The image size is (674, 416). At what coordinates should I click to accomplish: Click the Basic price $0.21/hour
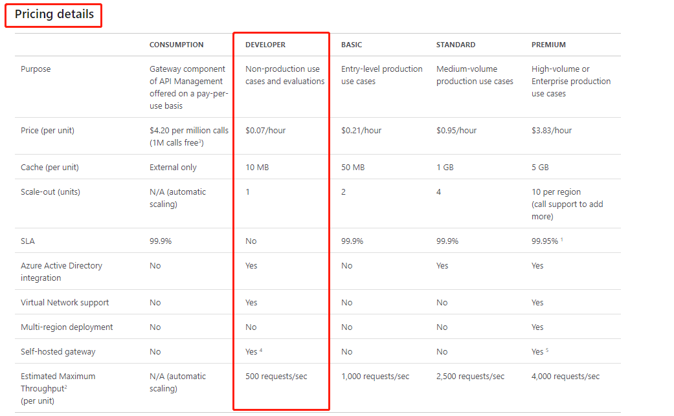click(361, 131)
